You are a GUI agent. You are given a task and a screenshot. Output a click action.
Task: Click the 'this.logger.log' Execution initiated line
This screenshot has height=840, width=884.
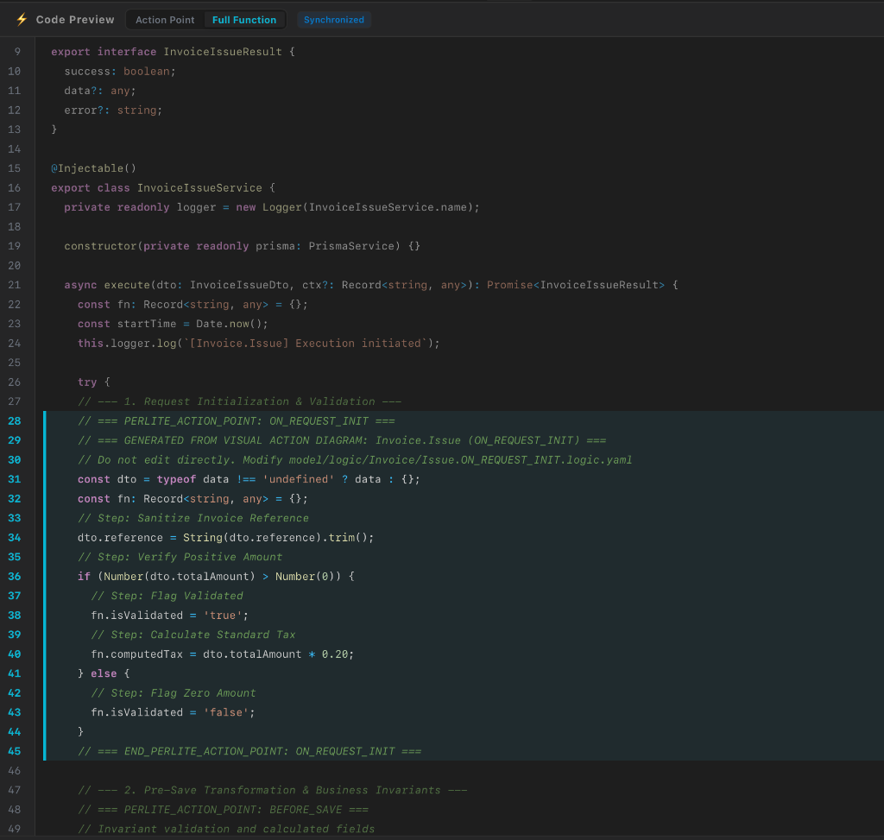(x=259, y=344)
